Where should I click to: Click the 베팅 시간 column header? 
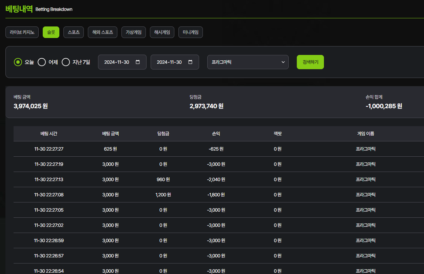click(49, 134)
